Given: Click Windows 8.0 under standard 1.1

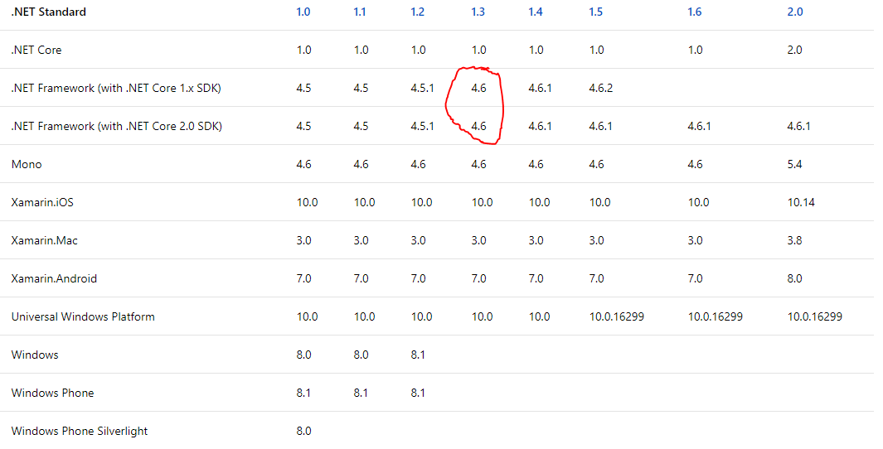Looking at the screenshot, I should click(x=361, y=355).
